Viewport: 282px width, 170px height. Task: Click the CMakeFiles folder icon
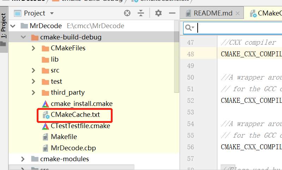point(45,49)
